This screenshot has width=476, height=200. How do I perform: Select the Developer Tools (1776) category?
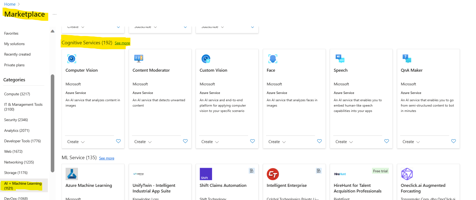tap(23, 141)
